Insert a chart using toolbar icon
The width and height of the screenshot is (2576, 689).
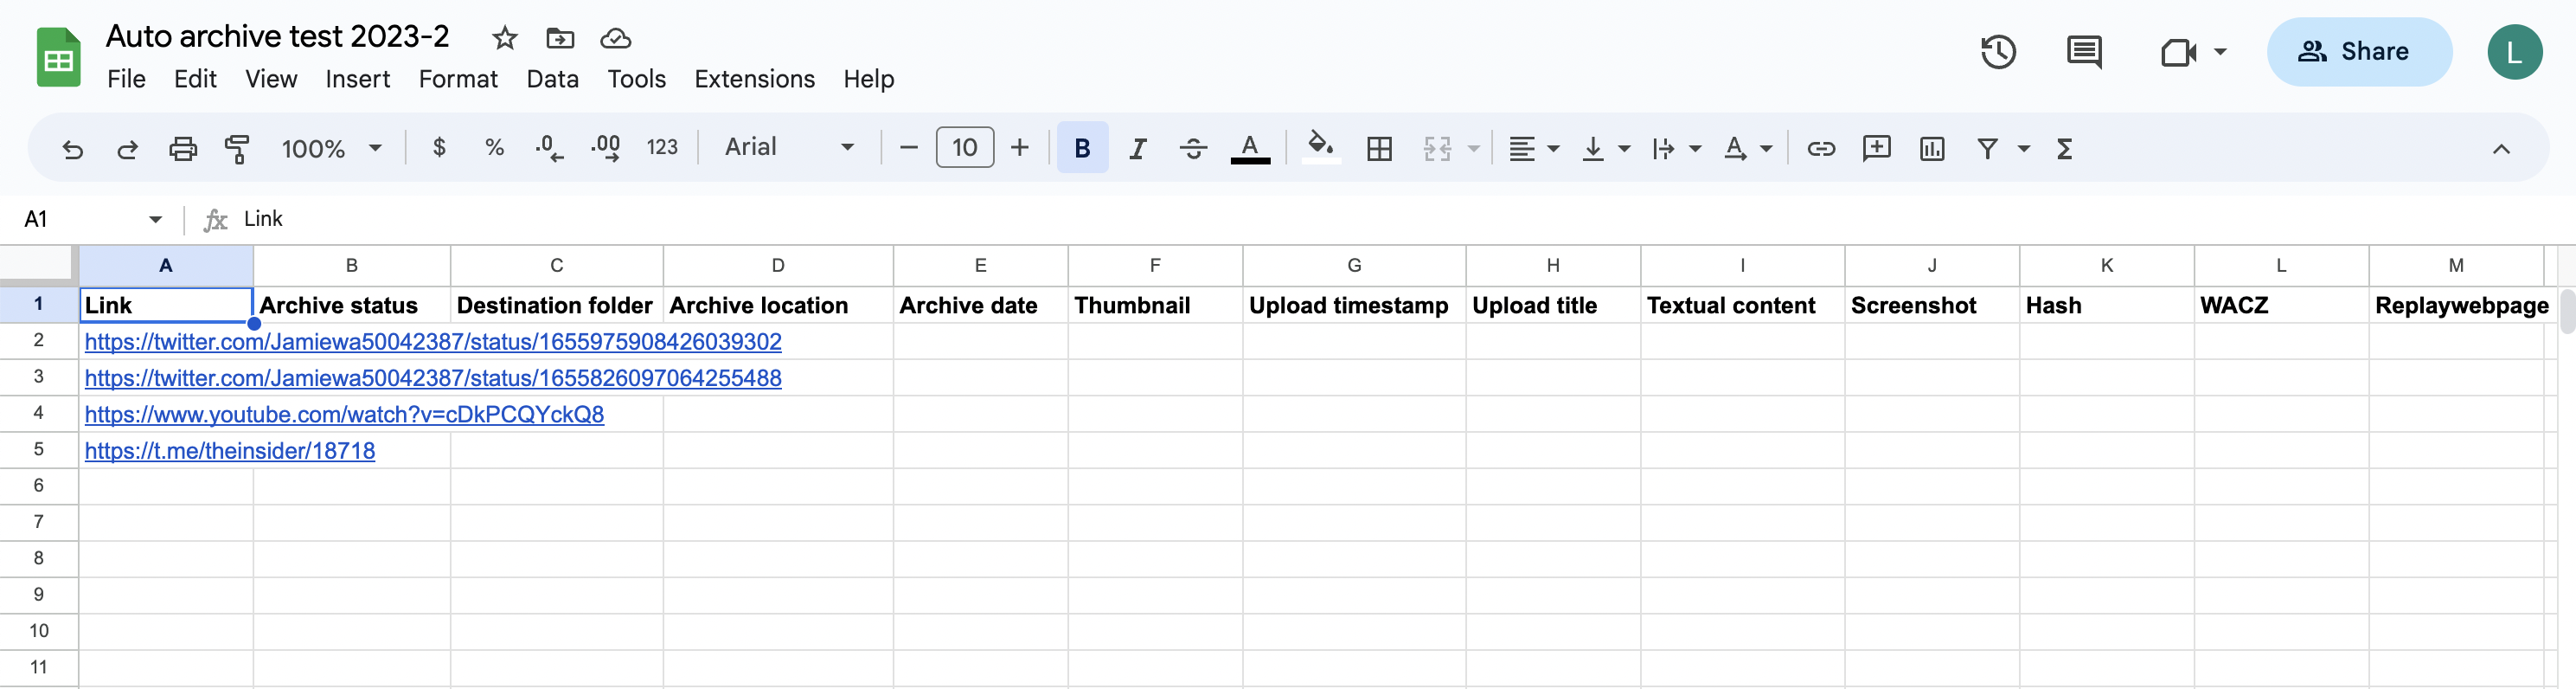click(x=1931, y=149)
